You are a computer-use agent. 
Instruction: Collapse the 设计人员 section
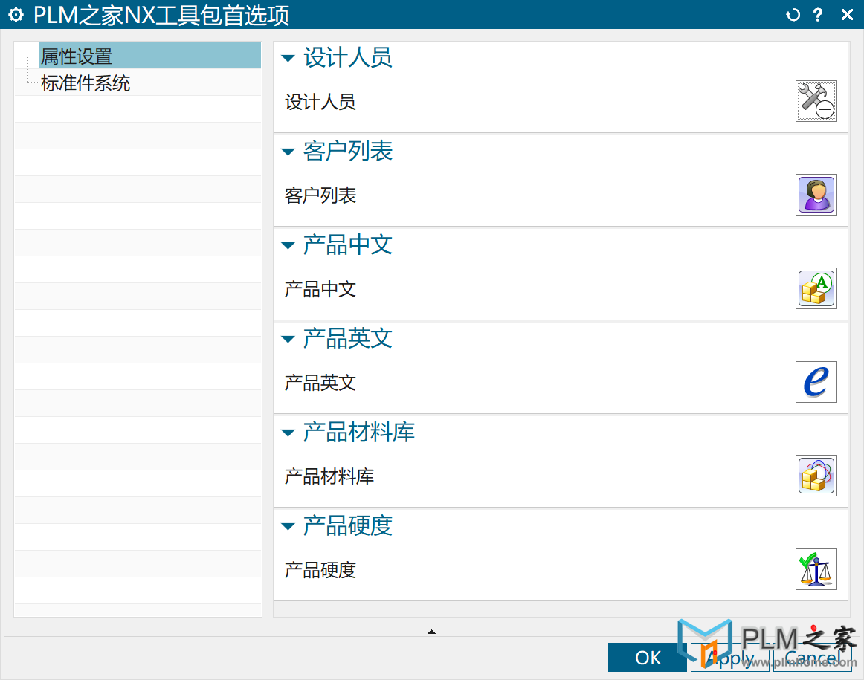click(x=288, y=58)
